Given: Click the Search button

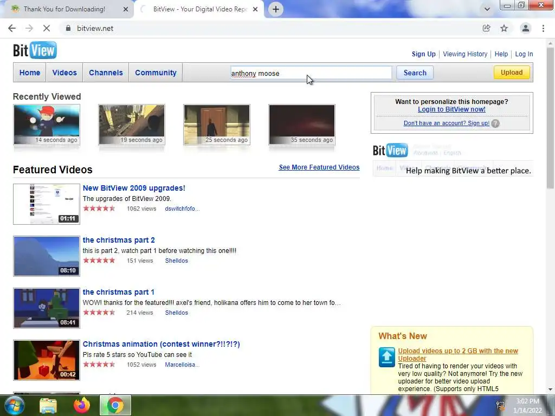Looking at the screenshot, I should pos(415,73).
